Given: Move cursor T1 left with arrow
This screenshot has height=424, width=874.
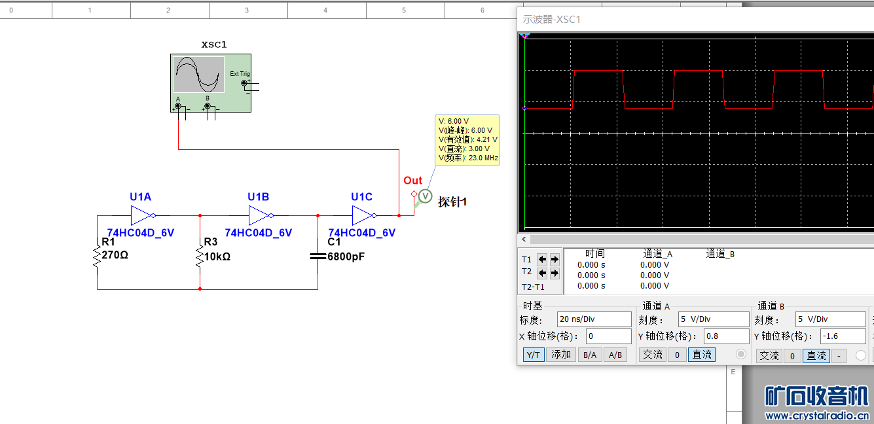Looking at the screenshot, I should click(x=542, y=259).
